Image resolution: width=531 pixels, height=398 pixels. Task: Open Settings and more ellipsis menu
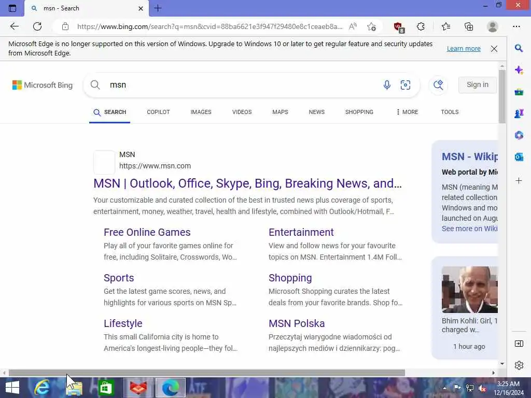click(516, 26)
